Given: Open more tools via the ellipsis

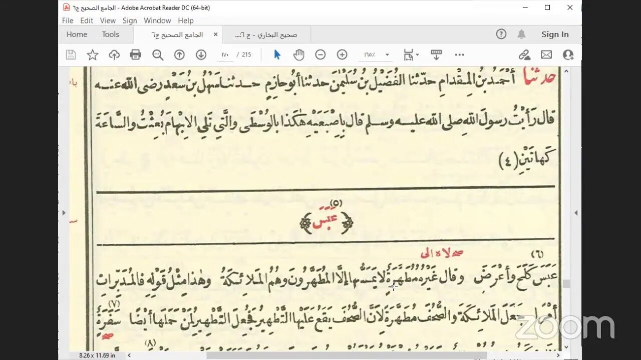Looking at the screenshot, I should pos(460,55).
